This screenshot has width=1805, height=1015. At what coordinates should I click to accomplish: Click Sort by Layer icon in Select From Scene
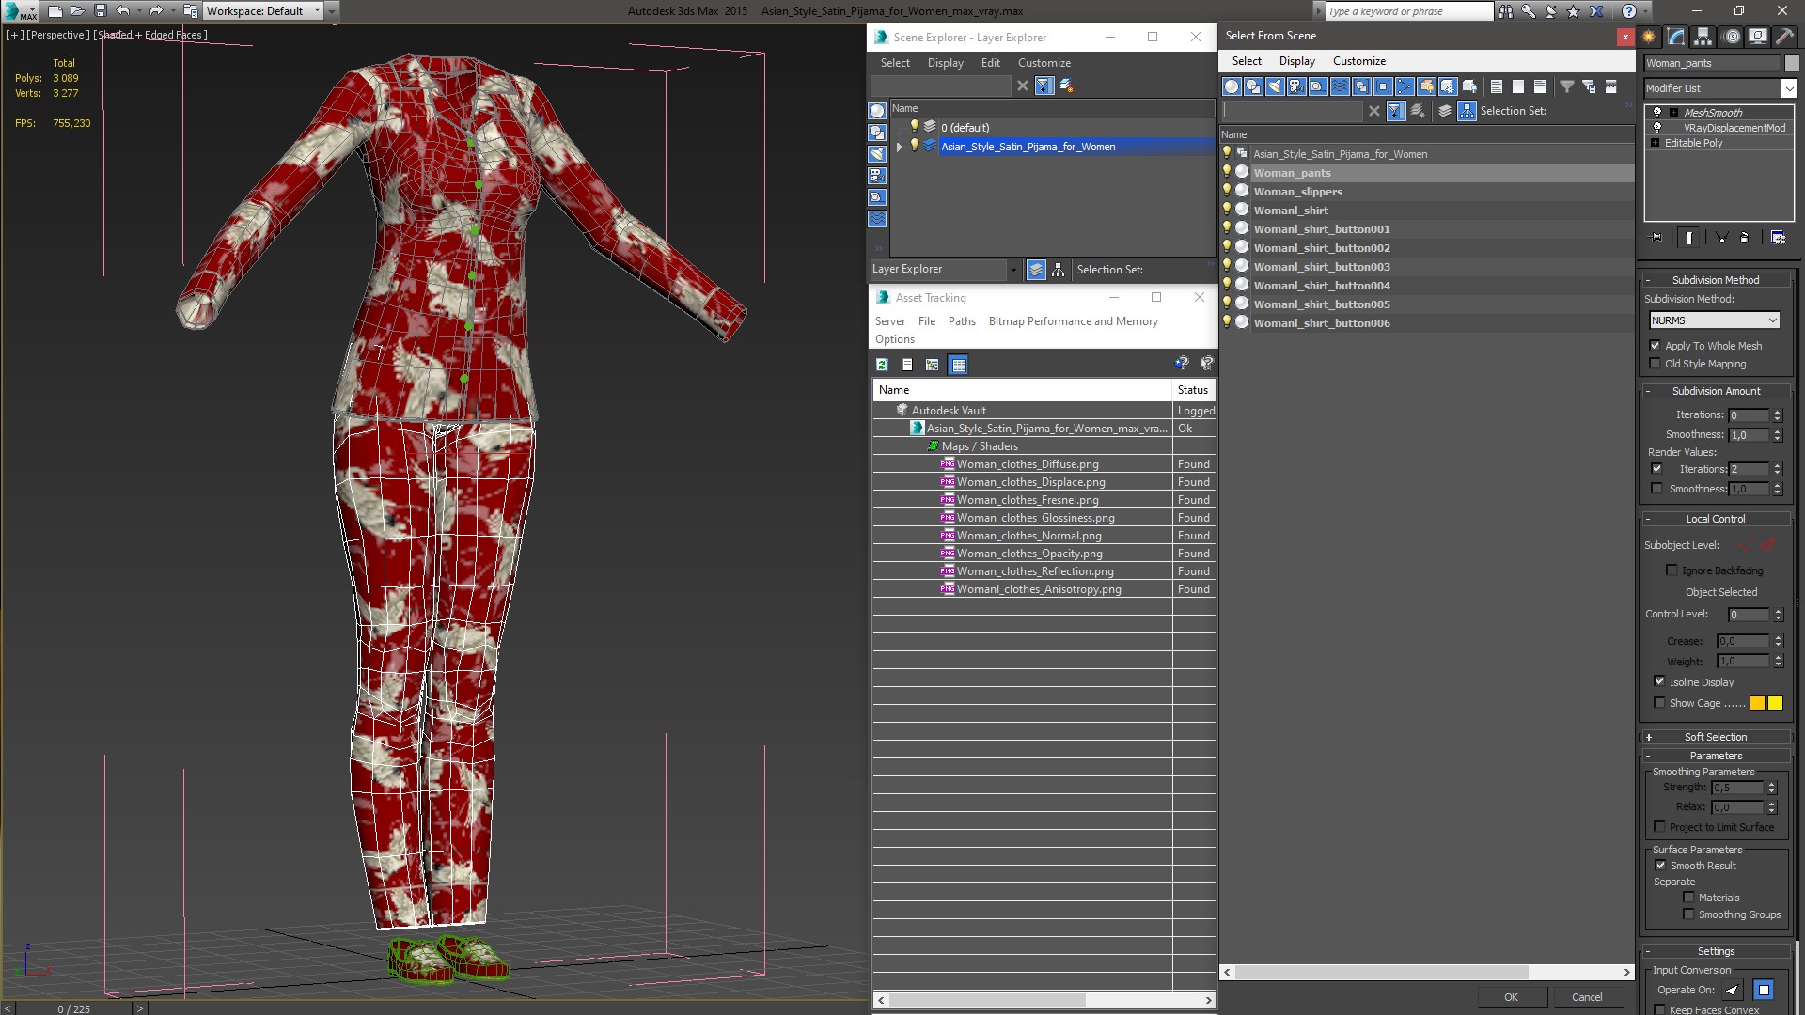1445,111
